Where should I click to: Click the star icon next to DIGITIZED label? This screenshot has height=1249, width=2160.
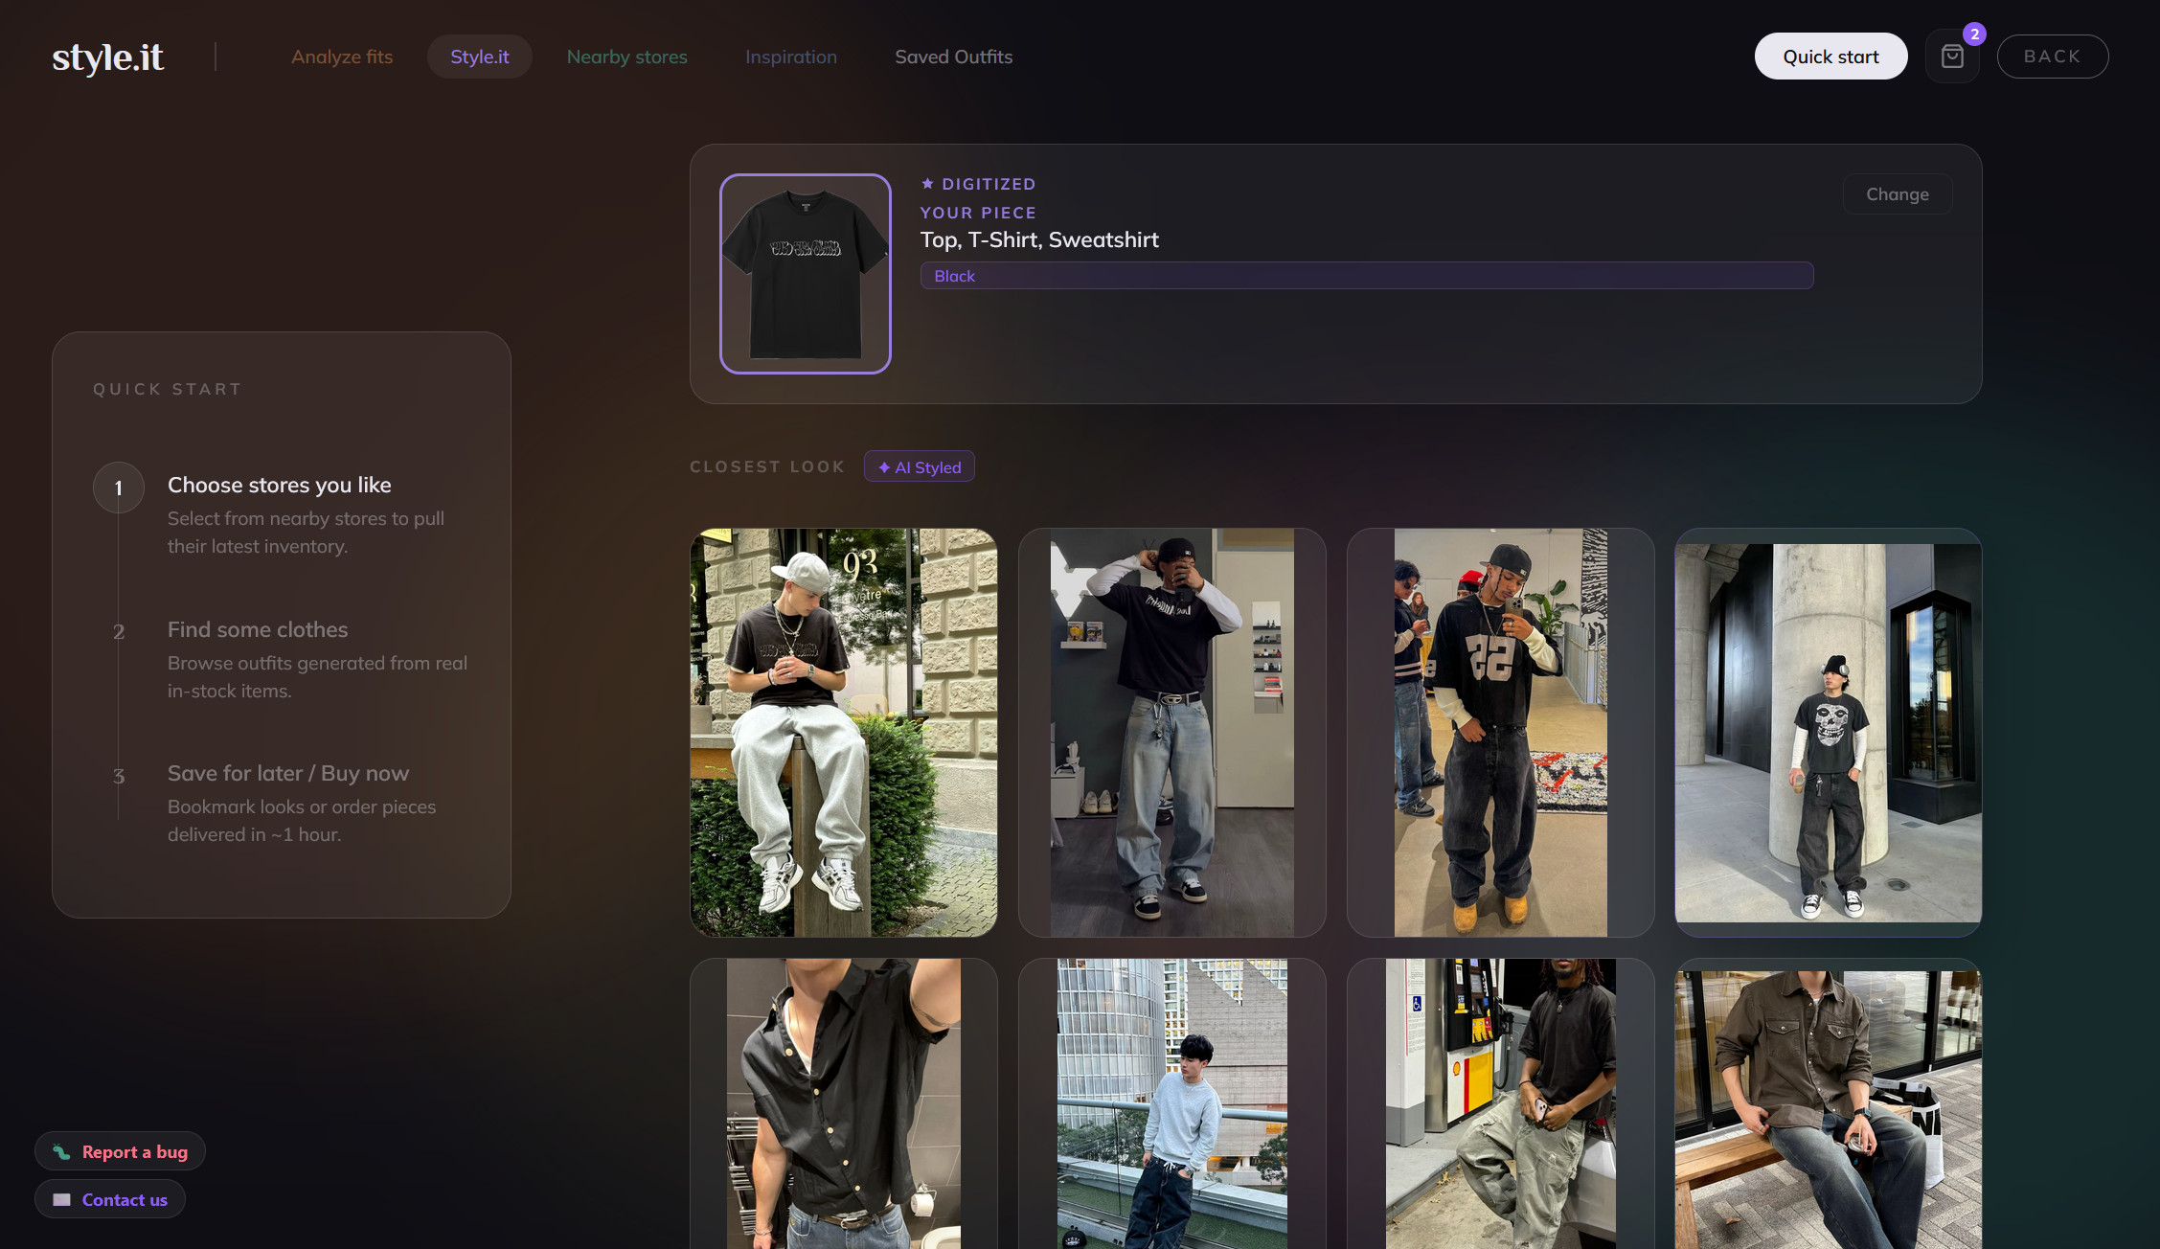[926, 183]
